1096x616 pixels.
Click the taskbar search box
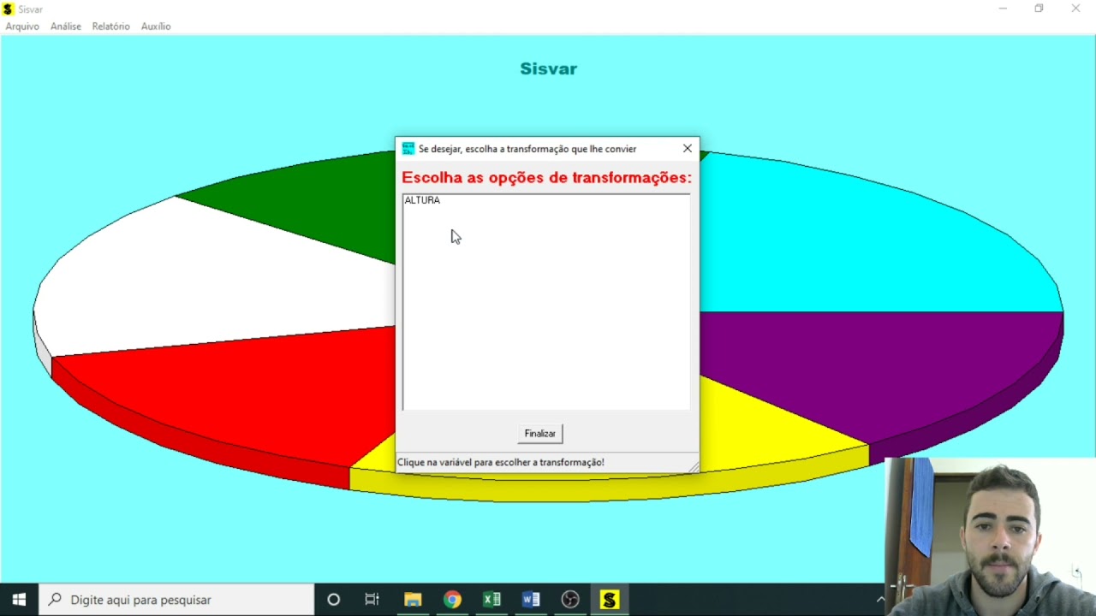tap(177, 600)
